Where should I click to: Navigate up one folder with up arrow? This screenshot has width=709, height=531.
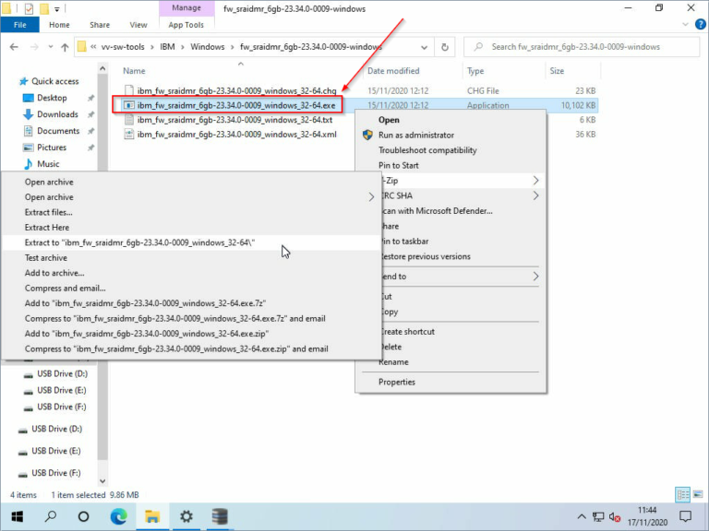(x=65, y=46)
